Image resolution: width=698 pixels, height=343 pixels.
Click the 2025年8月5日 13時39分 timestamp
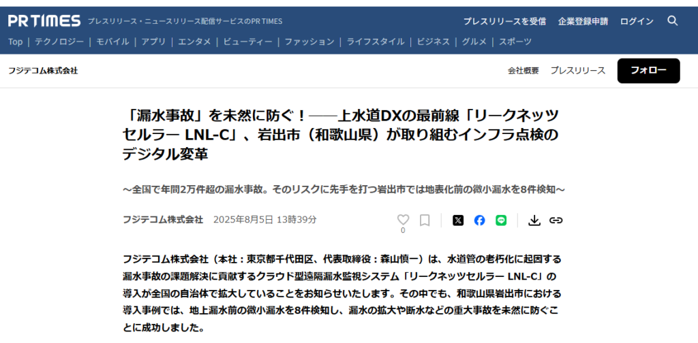(265, 220)
